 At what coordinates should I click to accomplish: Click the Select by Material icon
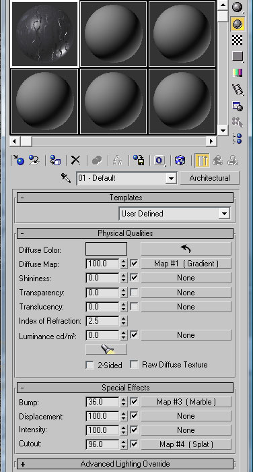click(238, 122)
